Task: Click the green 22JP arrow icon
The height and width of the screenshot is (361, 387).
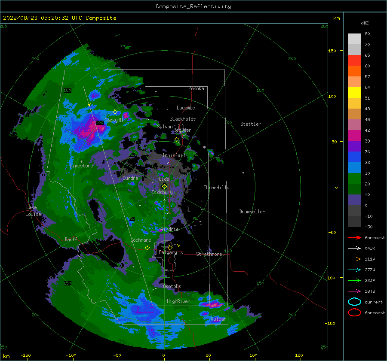Action: [x=354, y=280]
